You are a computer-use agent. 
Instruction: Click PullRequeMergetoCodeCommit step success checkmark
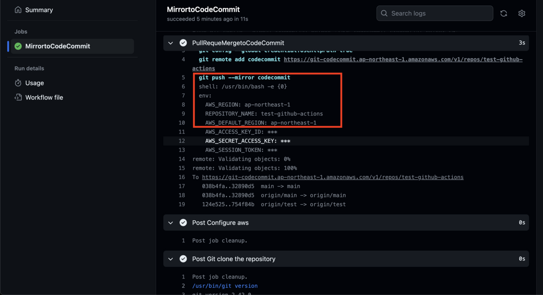pos(183,43)
